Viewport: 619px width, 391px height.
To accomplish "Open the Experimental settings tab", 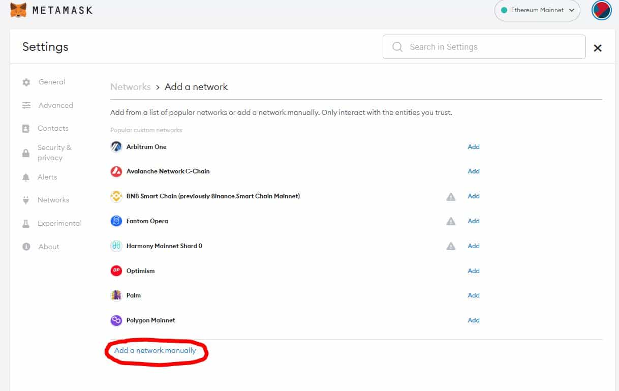I will [59, 223].
